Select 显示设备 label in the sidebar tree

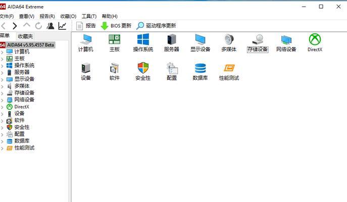(x=24, y=79)
